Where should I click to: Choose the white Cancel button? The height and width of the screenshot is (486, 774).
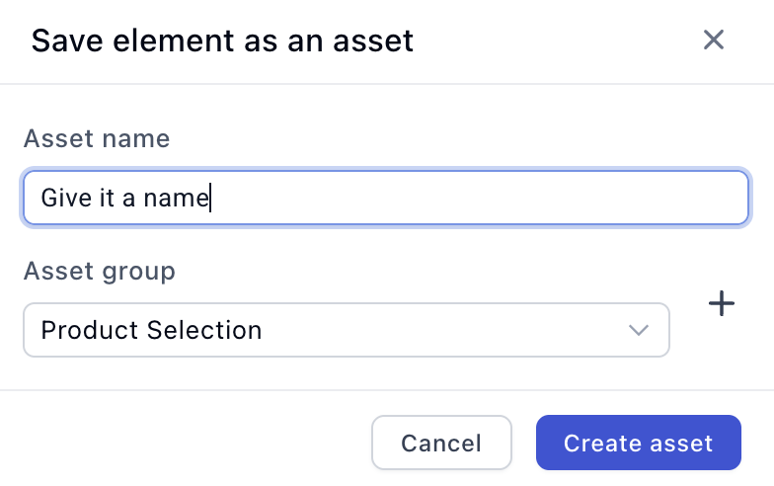pyautogui.click(x=441, y=443)
